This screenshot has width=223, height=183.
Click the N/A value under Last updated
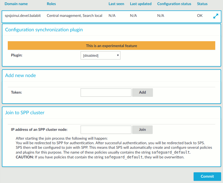pos(133,16)
